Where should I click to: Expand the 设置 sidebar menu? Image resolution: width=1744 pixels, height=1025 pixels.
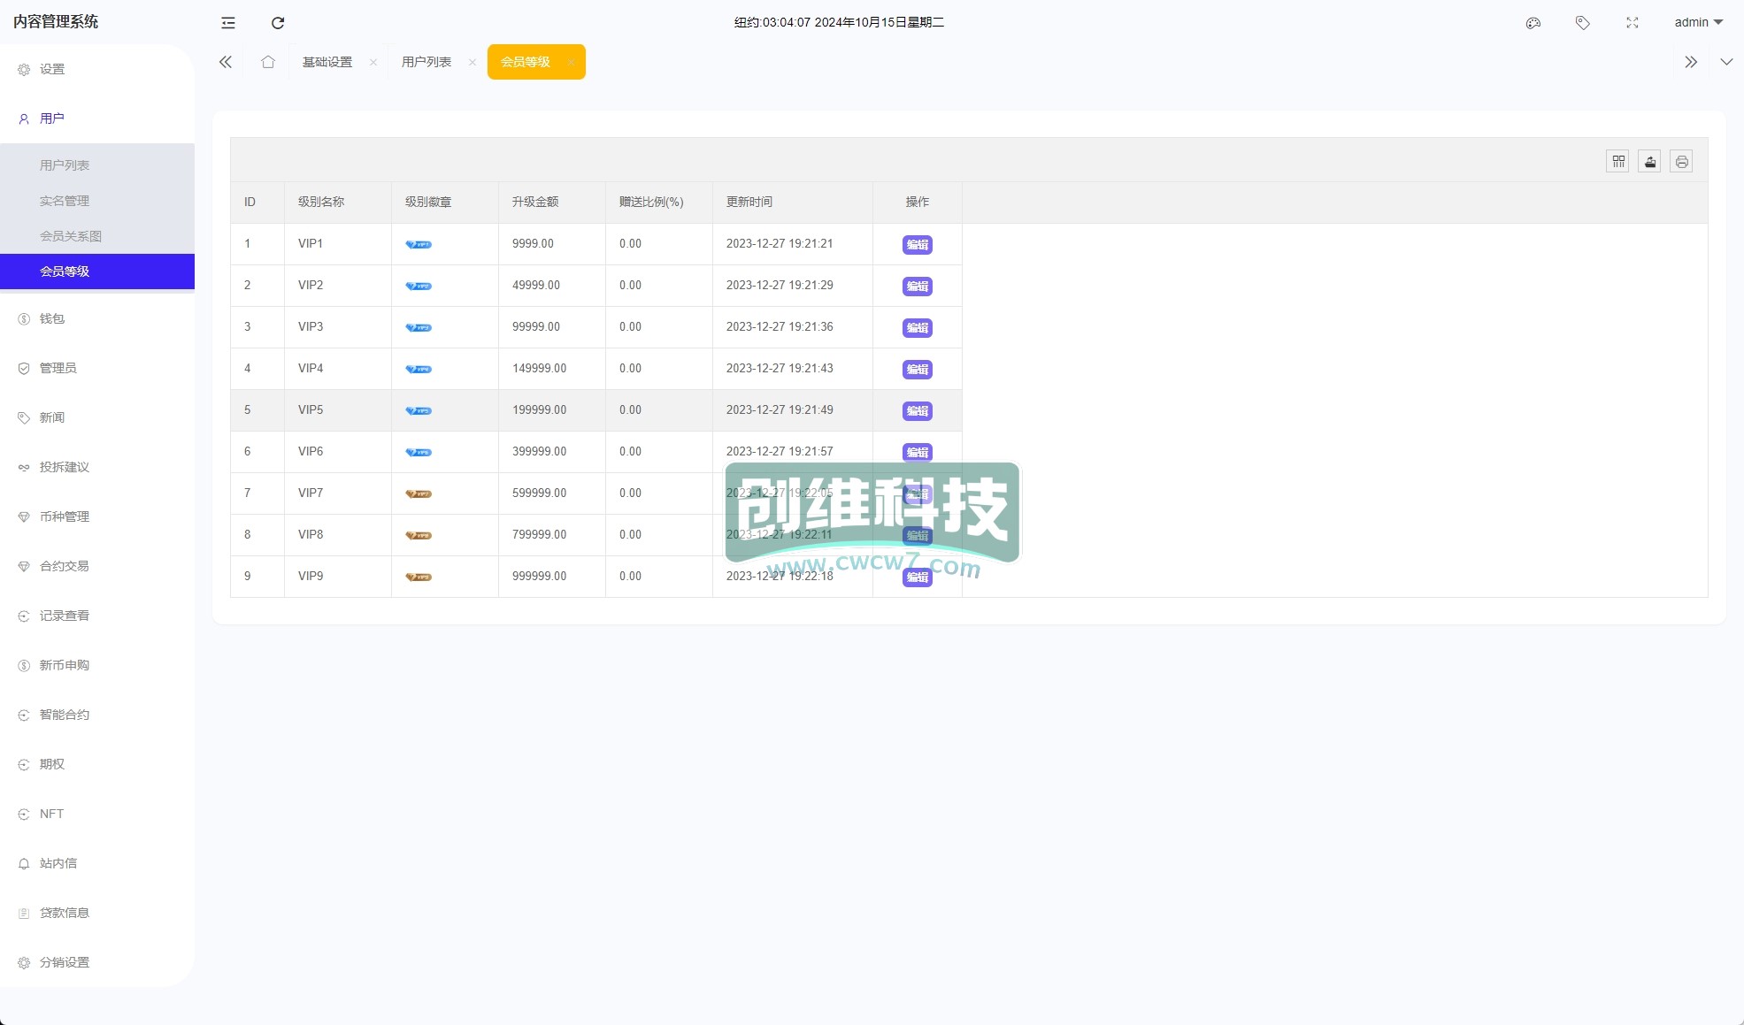coord(97,69)
